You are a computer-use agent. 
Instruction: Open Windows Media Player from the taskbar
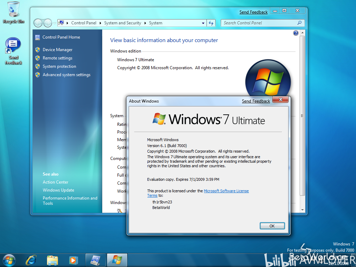(73, 260)
